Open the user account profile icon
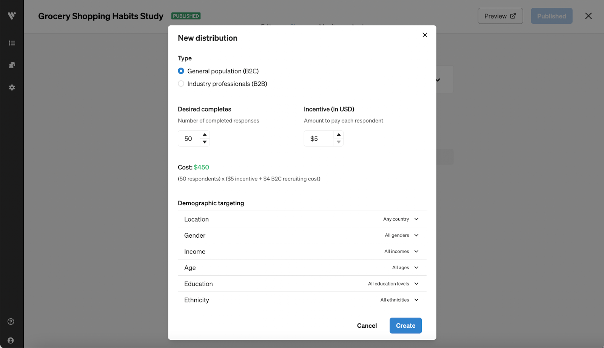This screenshot has height=348, width=604. tap(11, 340)
